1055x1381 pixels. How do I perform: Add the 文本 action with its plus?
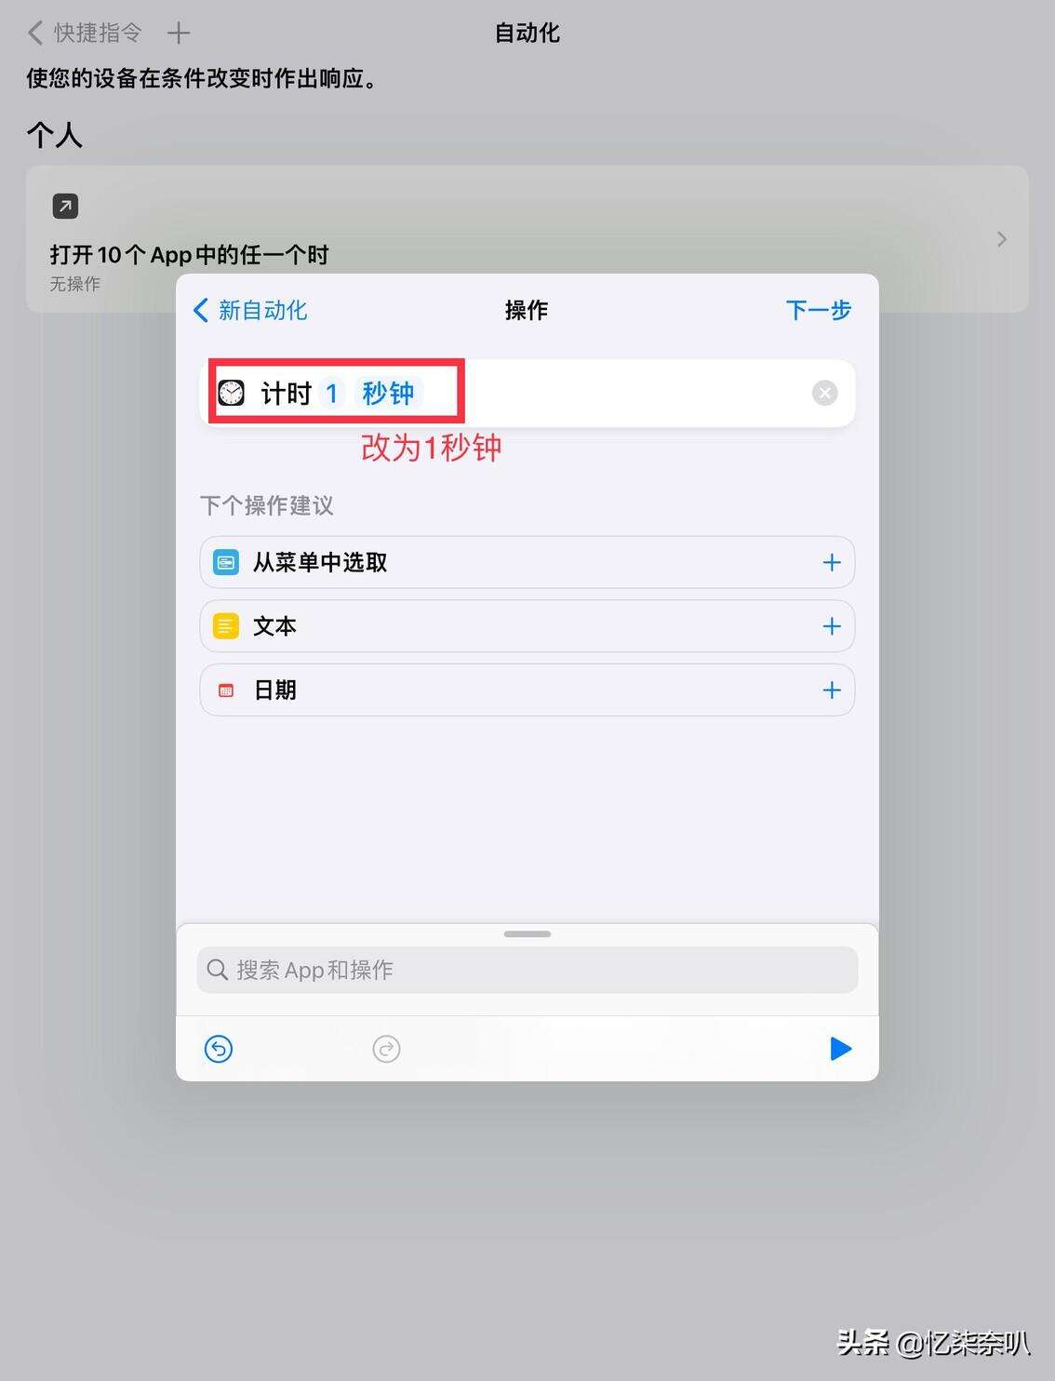click(x=832, y=626)
